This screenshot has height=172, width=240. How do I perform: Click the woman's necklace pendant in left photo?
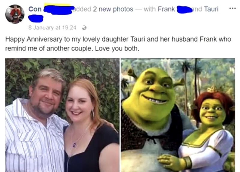74,145
